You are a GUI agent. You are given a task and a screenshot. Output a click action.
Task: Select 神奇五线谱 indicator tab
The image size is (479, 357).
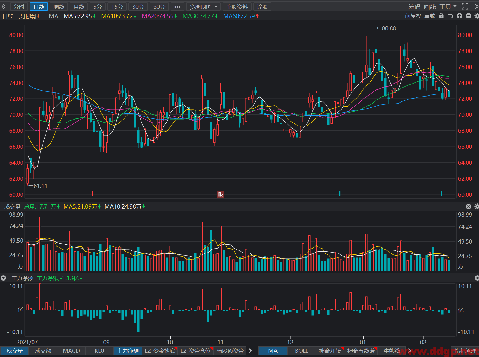[x=361, y=351]
